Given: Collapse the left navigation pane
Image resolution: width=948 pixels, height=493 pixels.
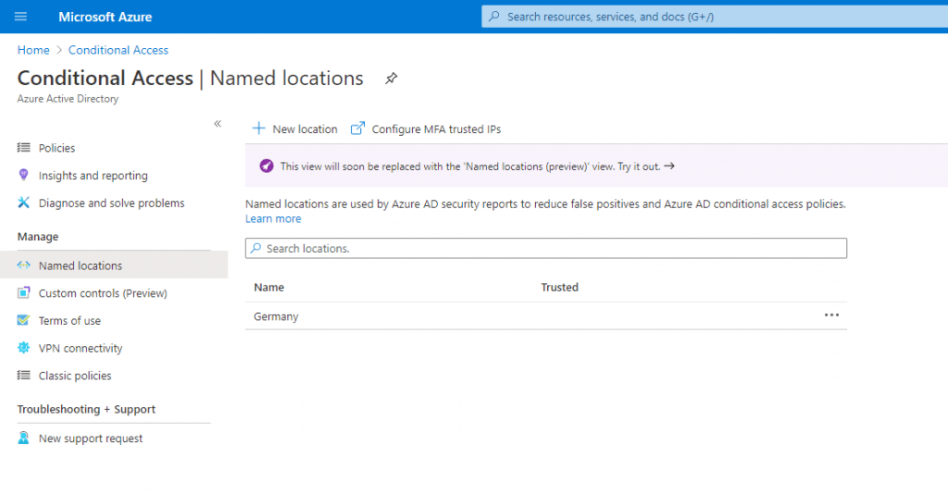Looking at the screenshot, I should 218,124.
